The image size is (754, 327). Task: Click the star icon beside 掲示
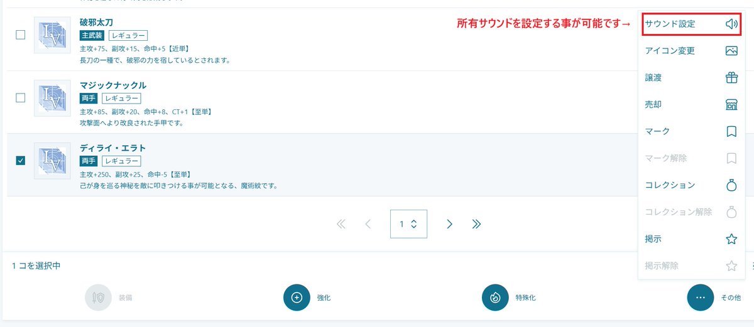[731, 239]
